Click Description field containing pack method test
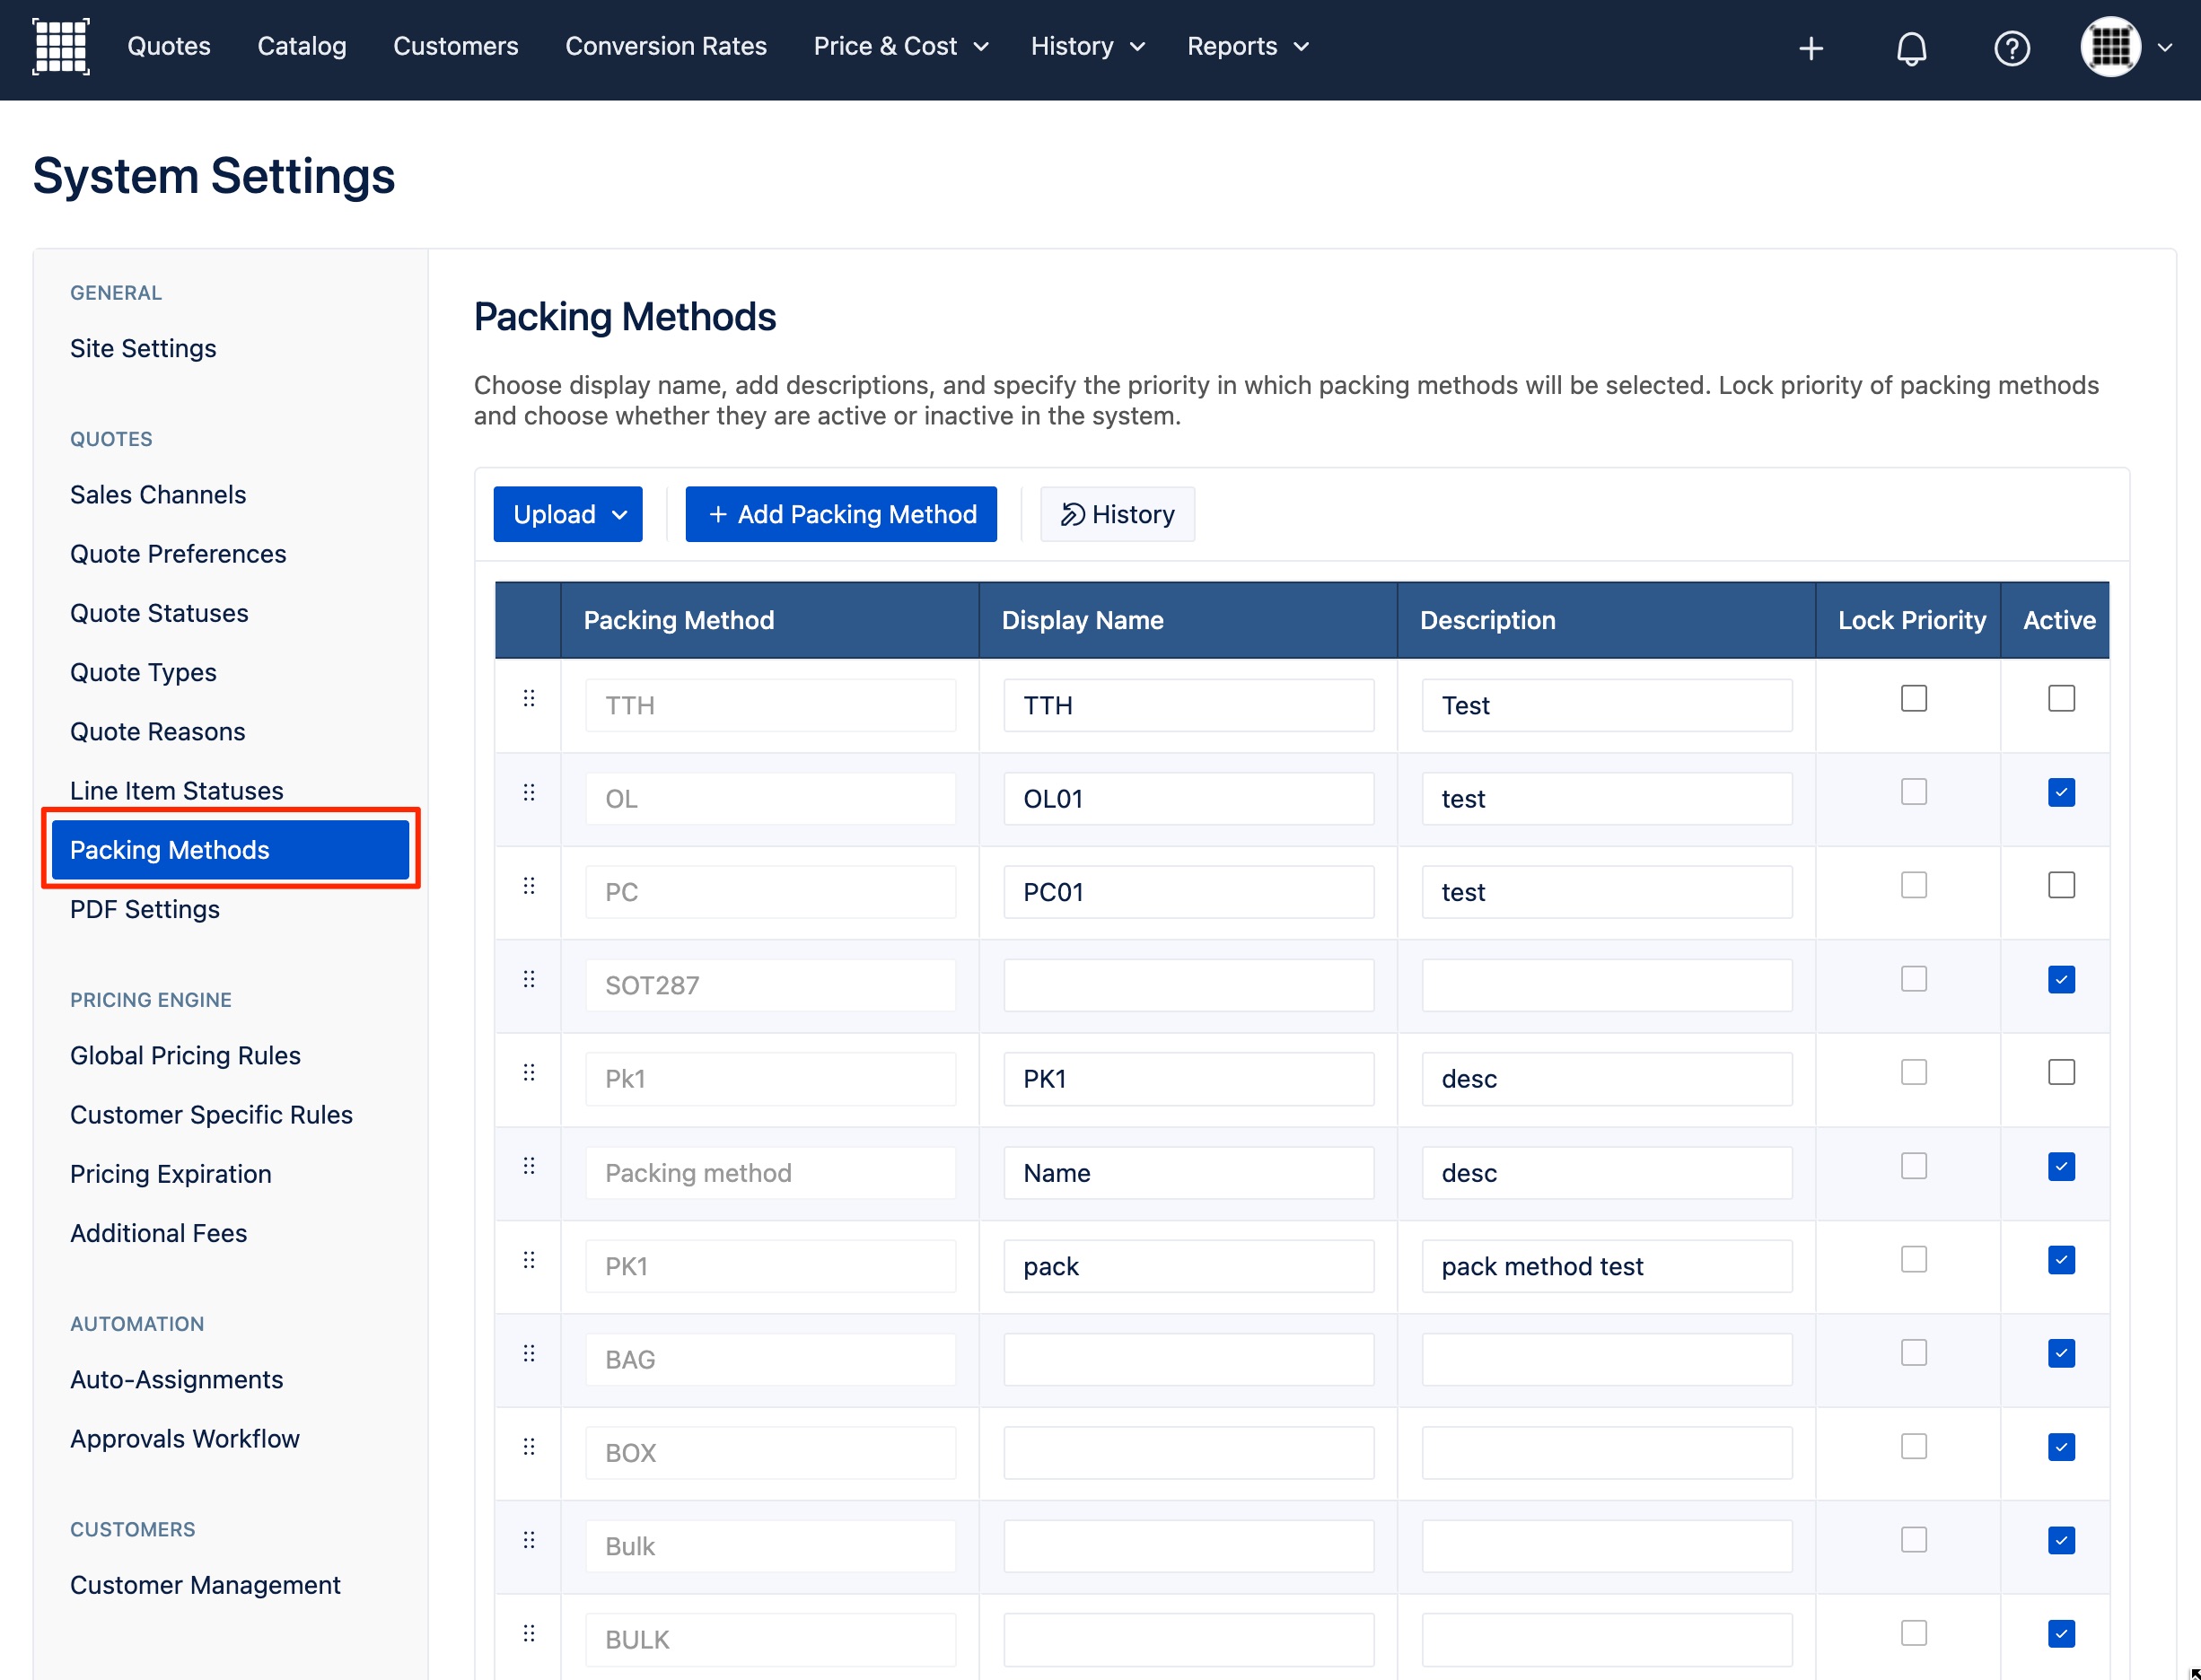The image size is (2201, 1680). tap(1607, 1266)
